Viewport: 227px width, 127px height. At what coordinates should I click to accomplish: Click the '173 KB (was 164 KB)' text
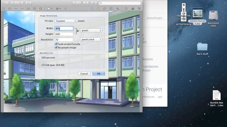pos(53,65)
